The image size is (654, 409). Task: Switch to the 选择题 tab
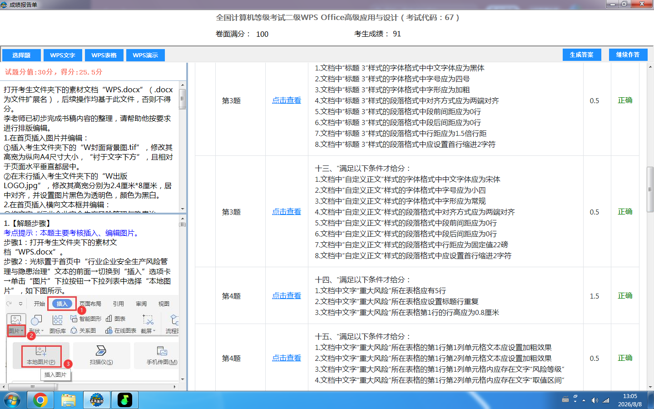point(21,55)
